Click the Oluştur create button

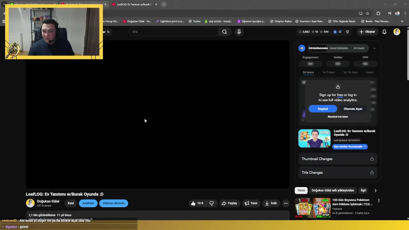[367, 32]
